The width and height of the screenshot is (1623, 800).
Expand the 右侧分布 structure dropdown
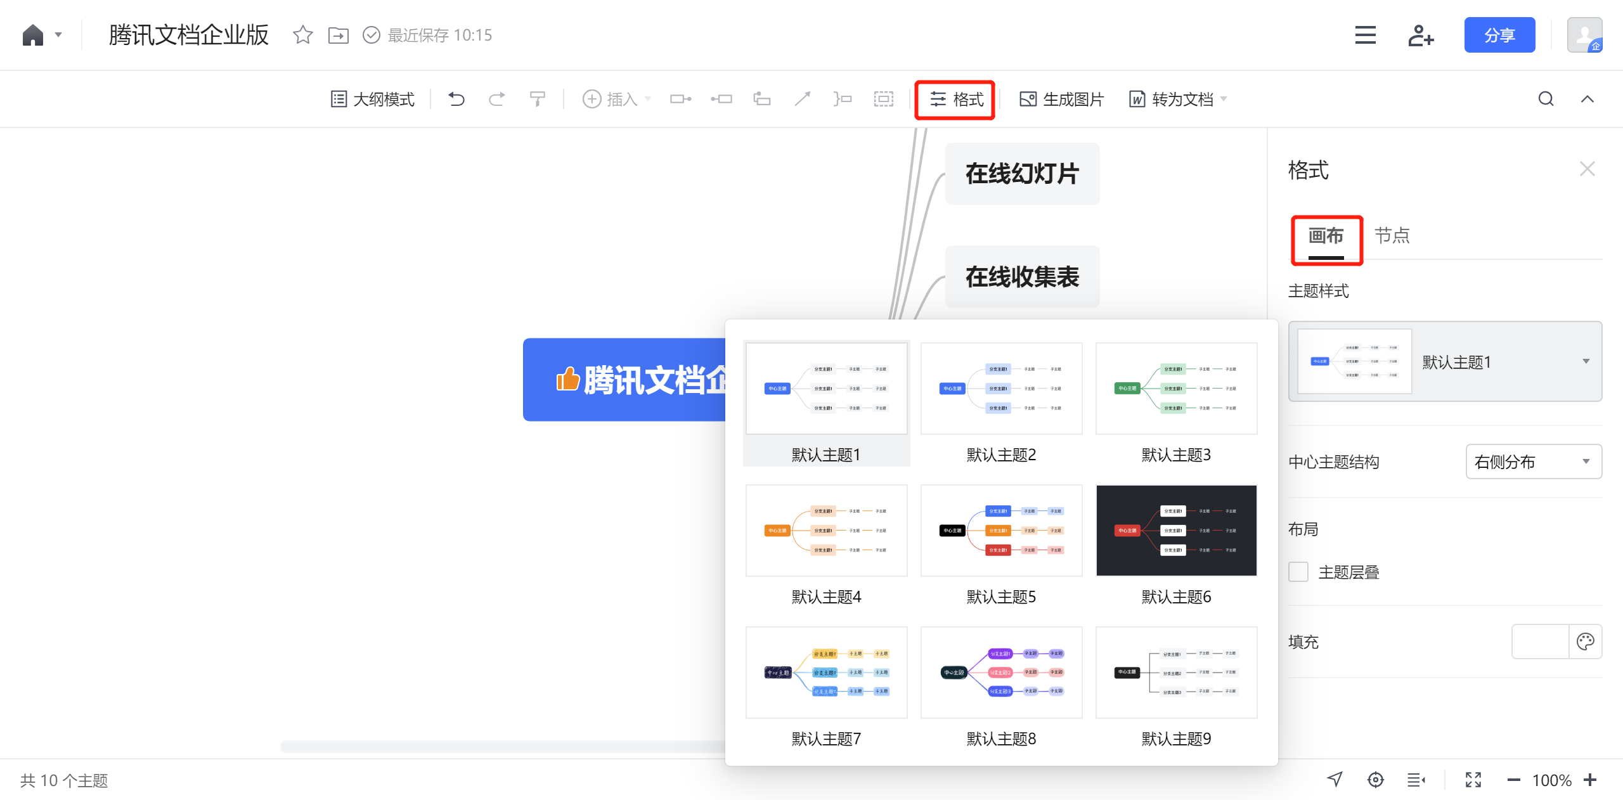click(1533, 461)
